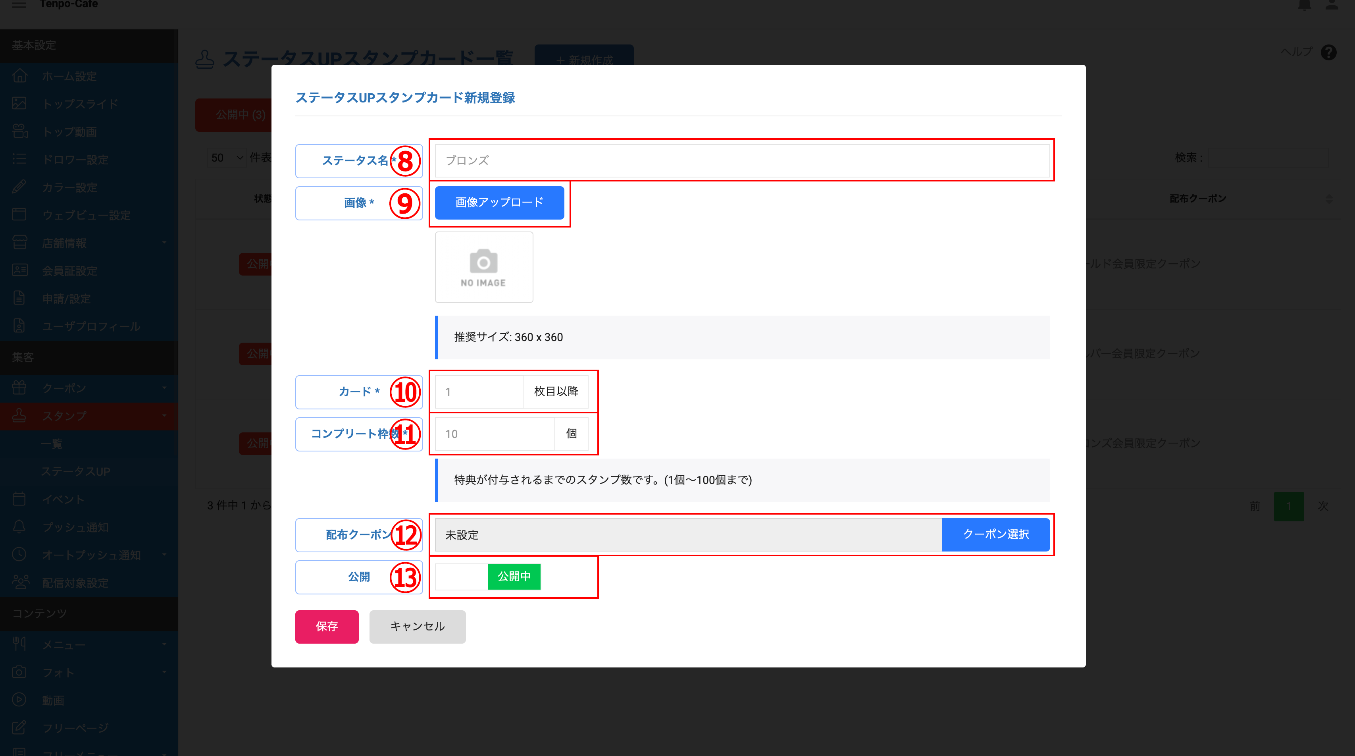
Task: Click the image icon for トップスライド
Action: (x=19, y=104)
